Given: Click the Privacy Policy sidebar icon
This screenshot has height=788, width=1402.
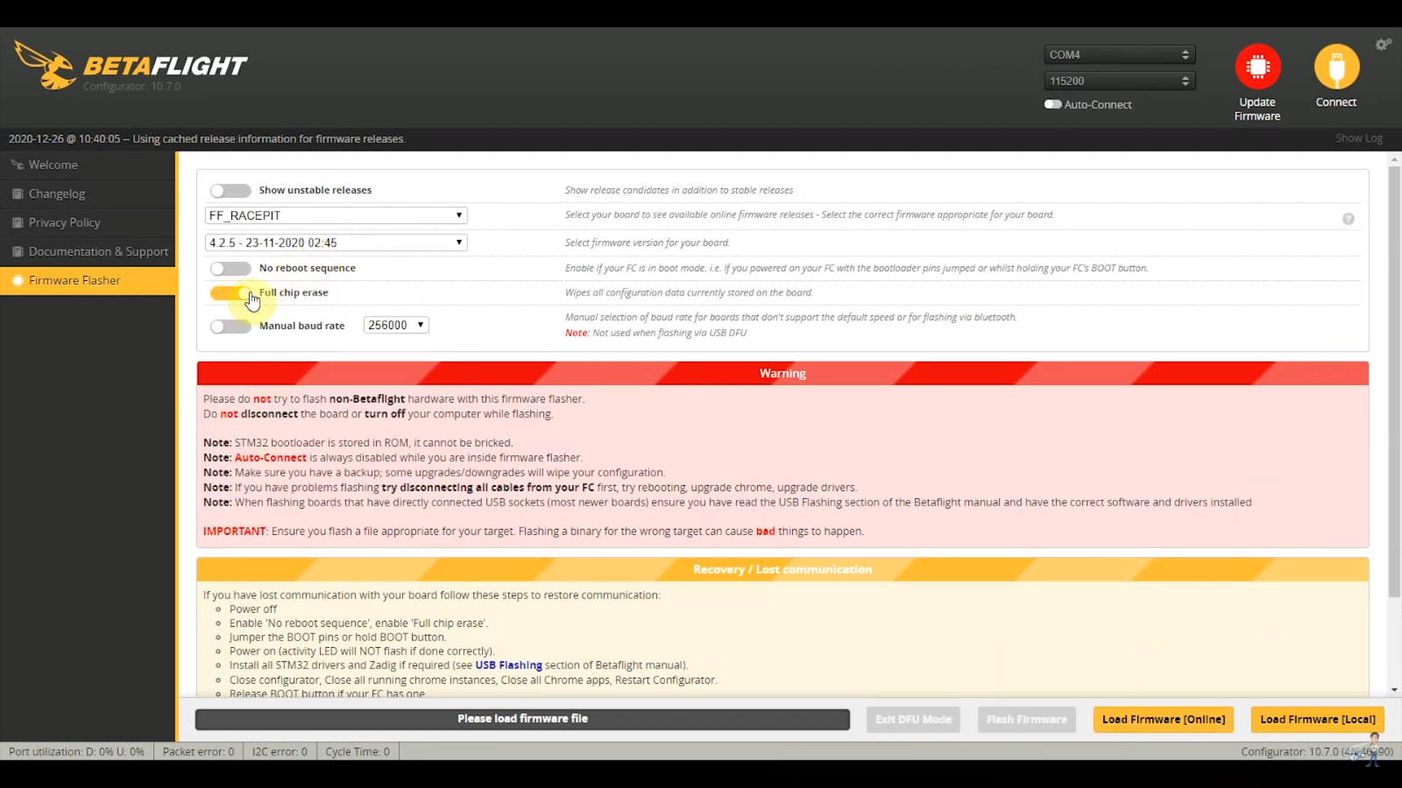Looking at the screenshot, I should (17, 222).
